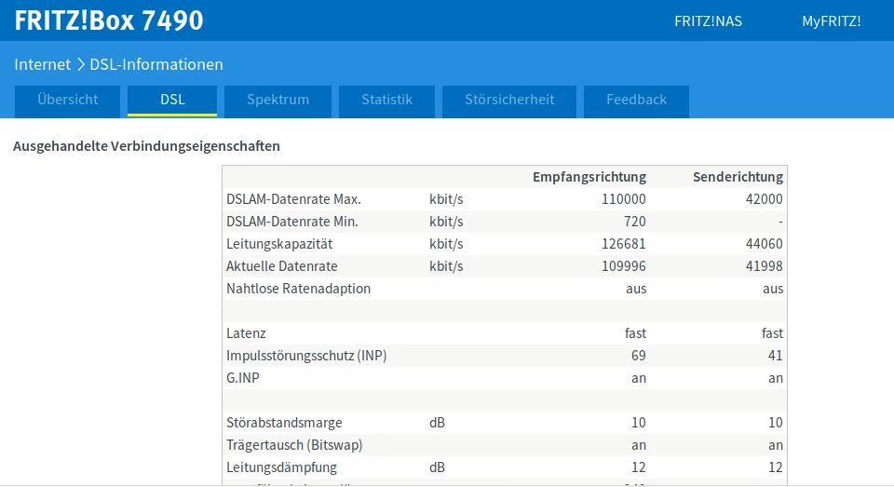Click the FRITZ!Box 7490 logo title

(109, 20)
